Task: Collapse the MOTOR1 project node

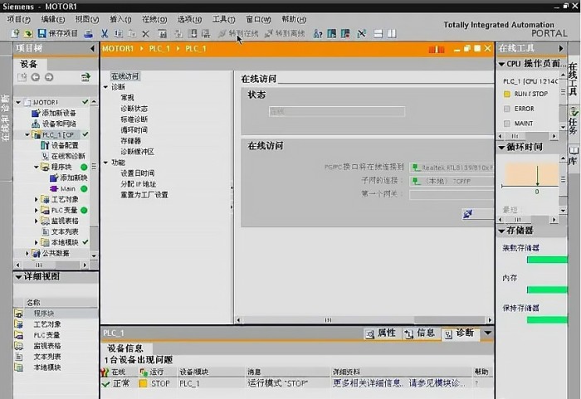Action: [x=18, y=102]
